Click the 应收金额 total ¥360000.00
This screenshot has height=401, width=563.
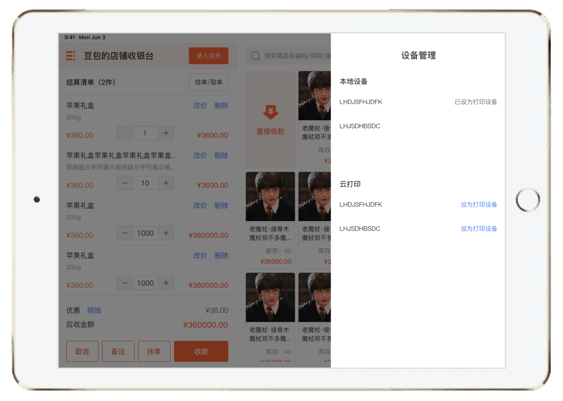coord(206,325)
